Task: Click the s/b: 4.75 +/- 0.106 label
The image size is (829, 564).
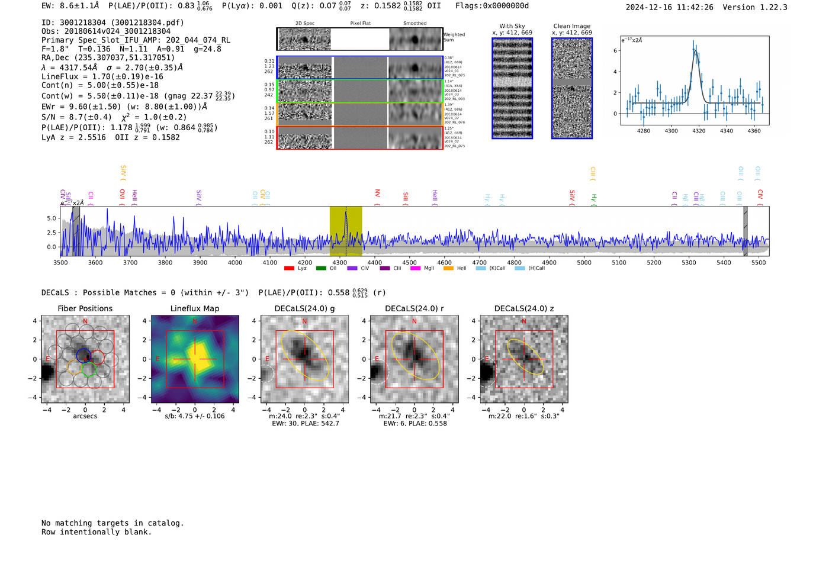Action: click(x=195, y=416)
